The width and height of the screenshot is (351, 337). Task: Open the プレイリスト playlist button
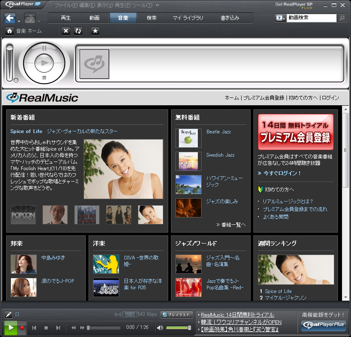[x=177, y=315]
